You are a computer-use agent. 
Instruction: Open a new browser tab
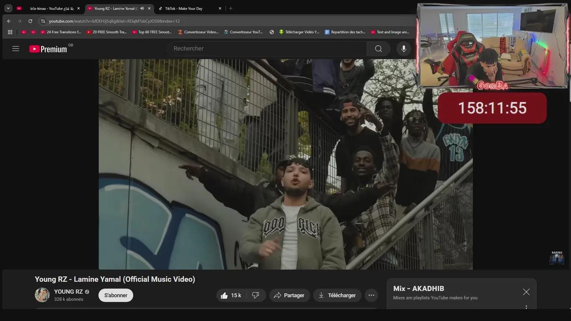click(231, 8)
